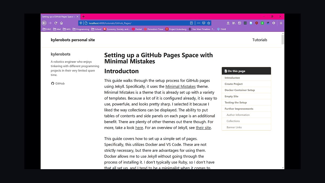325x183 pixels.
Task: Jump to Collections subsection
Action: click(246, 121)
